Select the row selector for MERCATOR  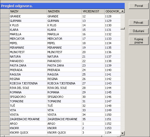click(5, 39)
